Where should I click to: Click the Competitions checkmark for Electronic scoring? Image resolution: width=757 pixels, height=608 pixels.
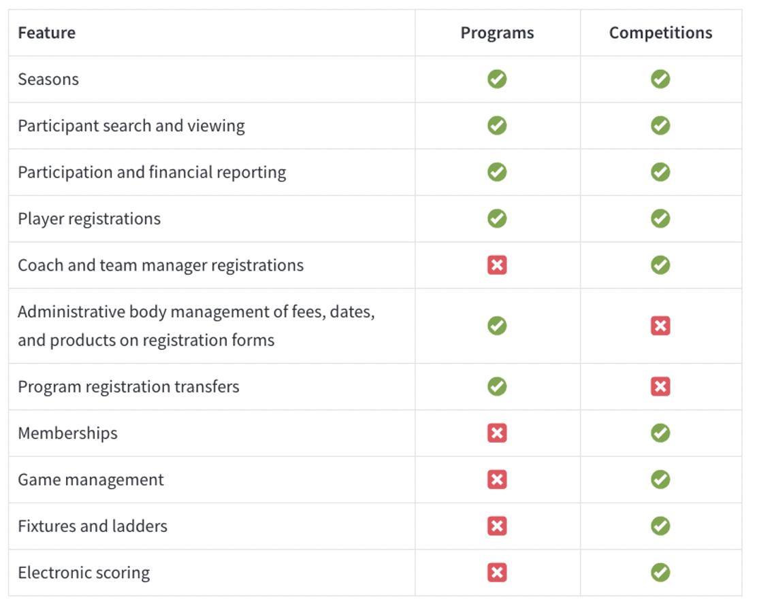(x=660, y=573)
